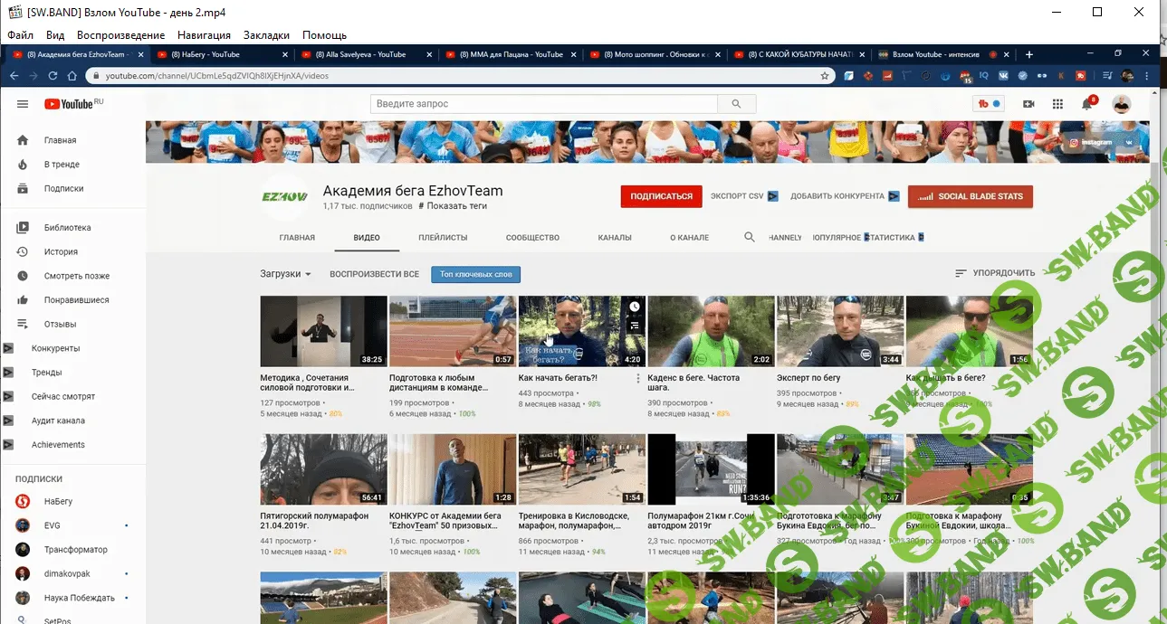Open История from the sidebar
The height and width of the screenshot is (624, 1167).
61,251
